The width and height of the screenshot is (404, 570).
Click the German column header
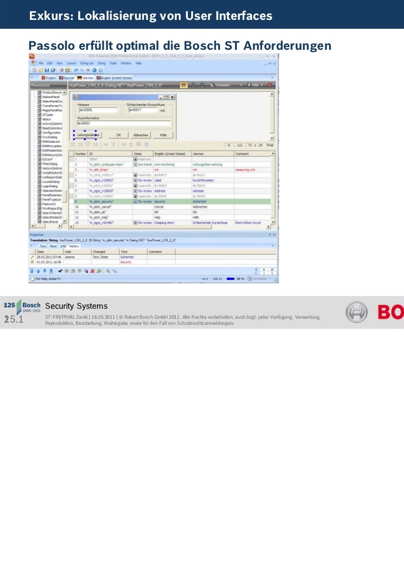[213, 154]
